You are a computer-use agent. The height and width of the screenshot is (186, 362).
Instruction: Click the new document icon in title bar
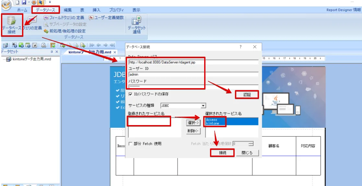click(x=18, y=2)
